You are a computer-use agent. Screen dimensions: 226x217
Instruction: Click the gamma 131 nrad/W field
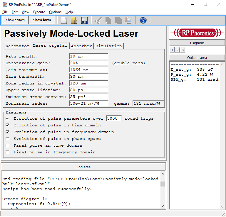148,104
